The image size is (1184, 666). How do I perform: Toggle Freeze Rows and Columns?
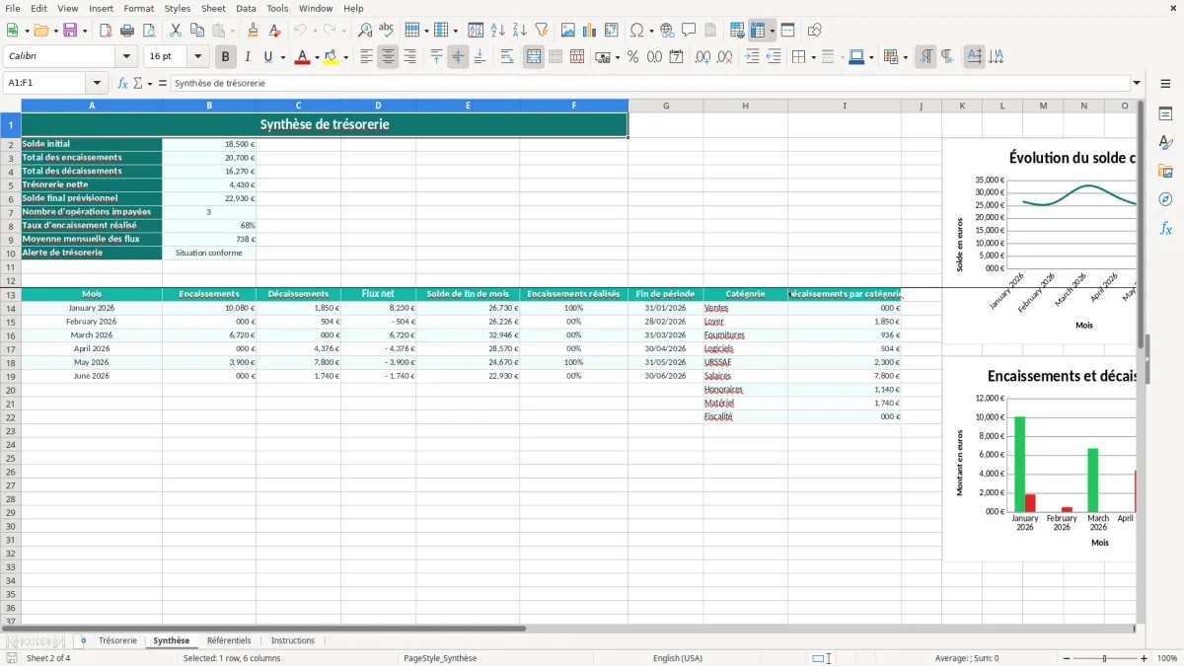(x=758, y=31)
